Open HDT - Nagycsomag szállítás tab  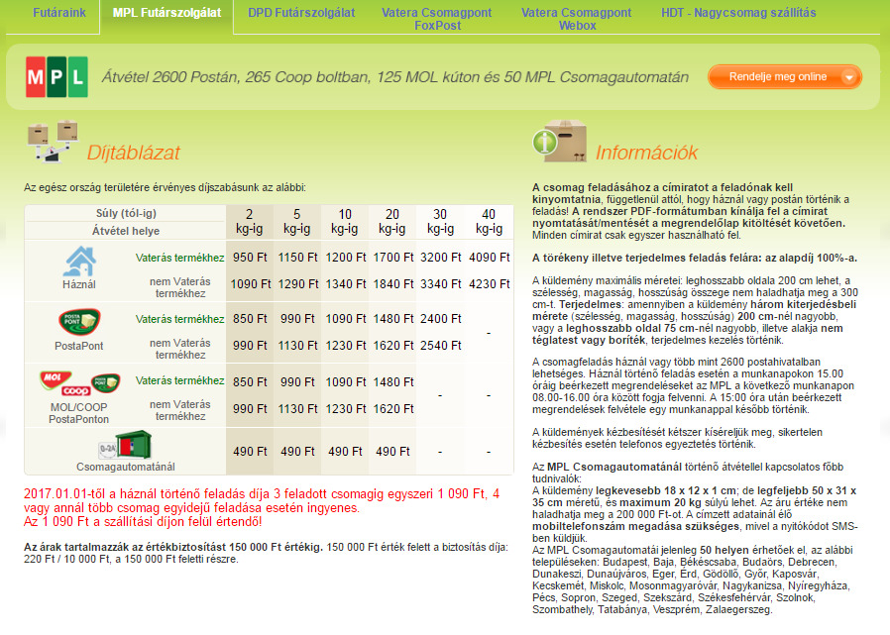click(x=738, y=13)
